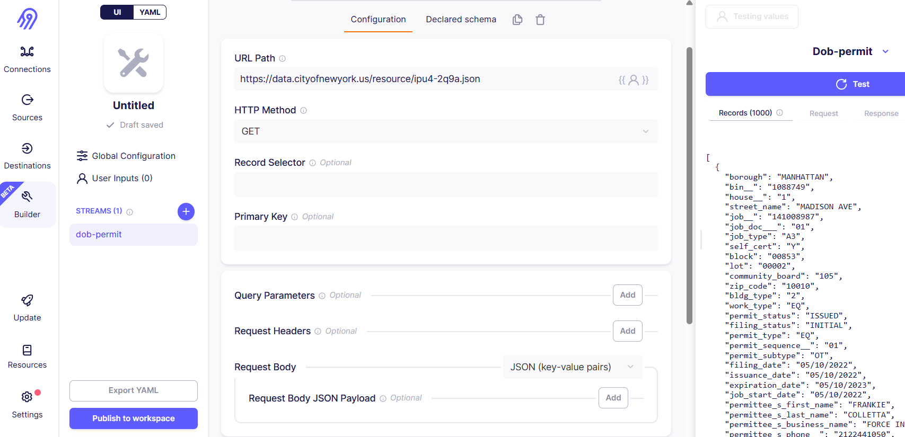Open the Update rocket icon

(x=27, y=301)
